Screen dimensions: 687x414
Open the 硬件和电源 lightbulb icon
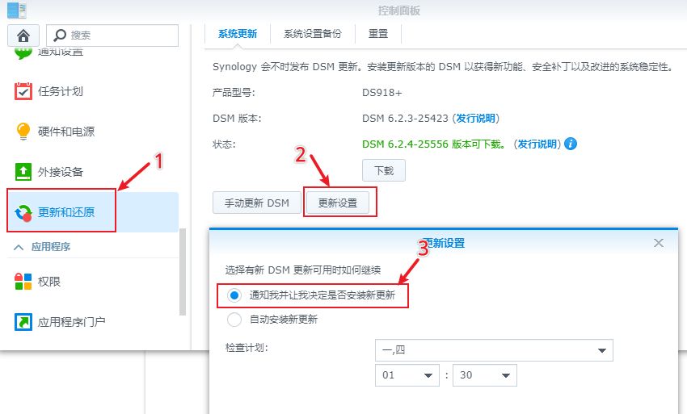coord(23,132)
